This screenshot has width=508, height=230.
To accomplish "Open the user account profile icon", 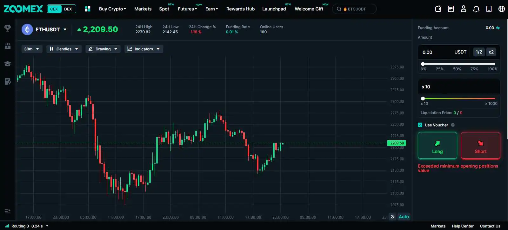I will [464, 9].
